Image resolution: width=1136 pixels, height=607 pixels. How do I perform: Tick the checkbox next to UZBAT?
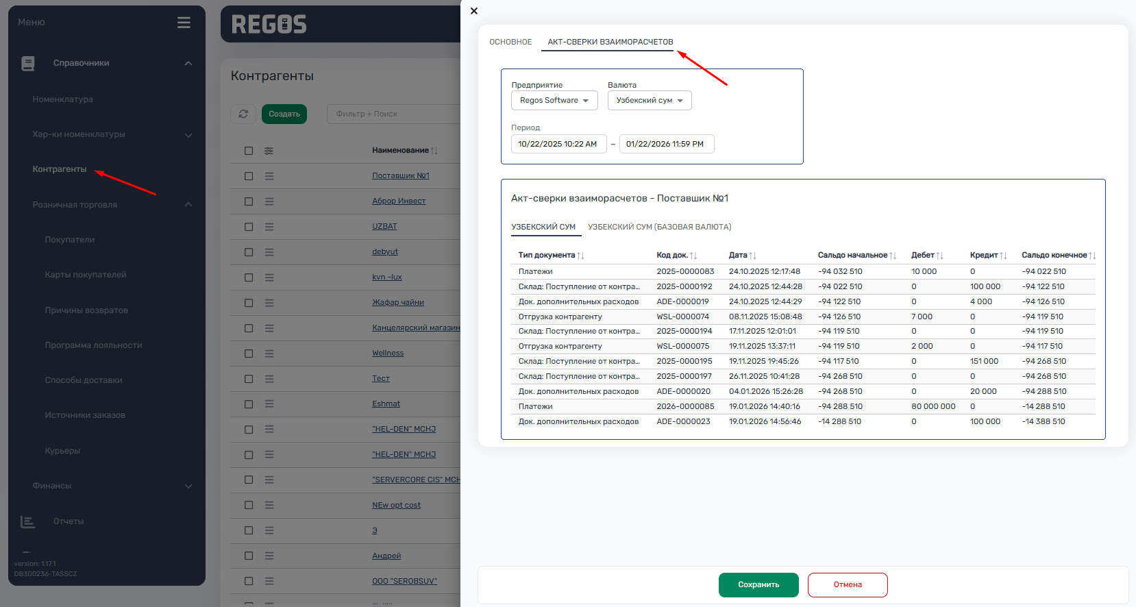pos(249,227)
